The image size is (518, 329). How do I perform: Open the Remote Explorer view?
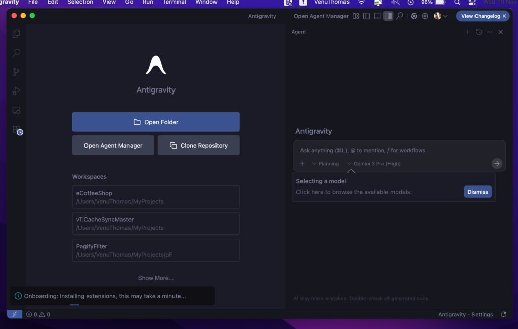tap(16, 110)
